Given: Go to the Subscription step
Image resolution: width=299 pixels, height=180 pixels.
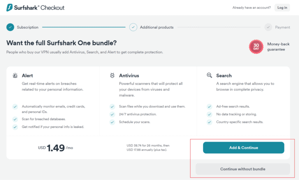Looking at the screenshot, I should [x=28, y=27].
